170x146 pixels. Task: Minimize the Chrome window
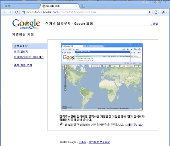click(x=153, y=2)
